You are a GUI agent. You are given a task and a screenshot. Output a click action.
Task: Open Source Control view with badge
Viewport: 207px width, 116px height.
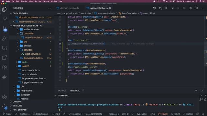[5, 29]
